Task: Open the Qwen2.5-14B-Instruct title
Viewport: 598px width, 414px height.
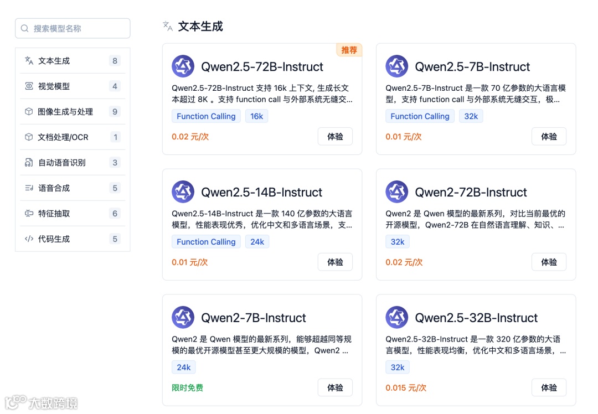Action: click(x=261, y=192)
